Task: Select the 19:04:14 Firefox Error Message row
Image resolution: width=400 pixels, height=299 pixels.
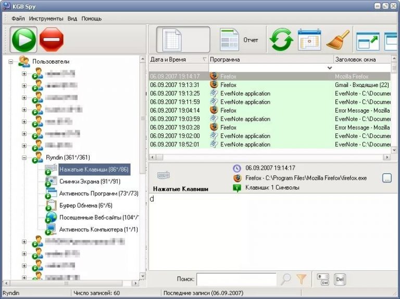Action: click(270, 110)
